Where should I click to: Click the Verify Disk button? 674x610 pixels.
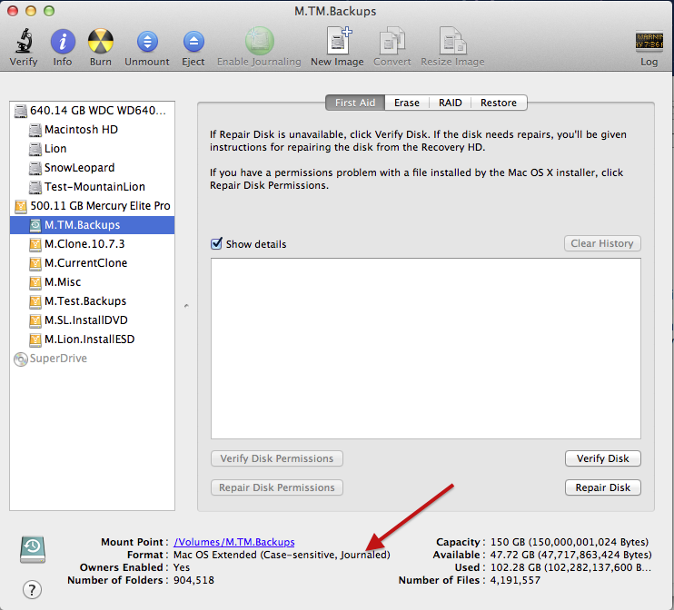tap(602, 458)
